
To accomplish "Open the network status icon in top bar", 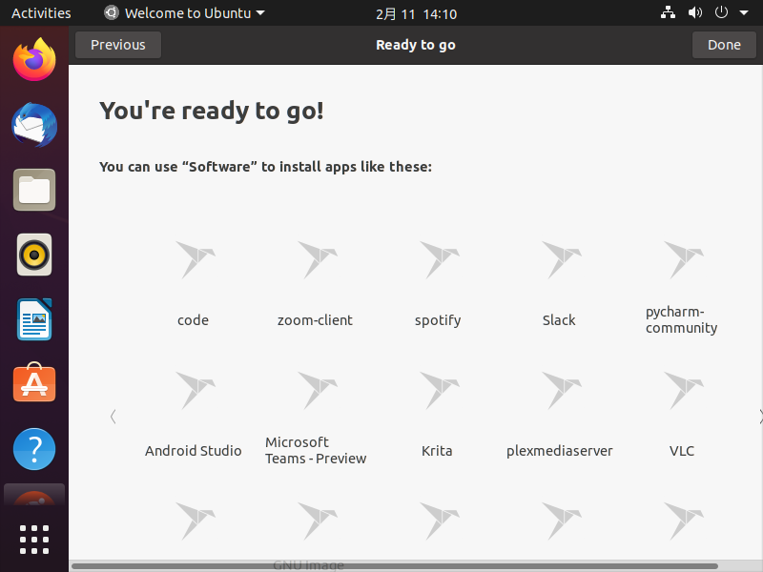I will [x=669, y=12].
